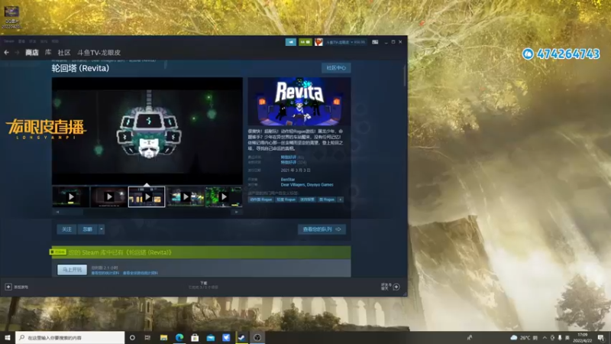
Task: Open Microsoft Store from taskbar
Action: point(195,337)
